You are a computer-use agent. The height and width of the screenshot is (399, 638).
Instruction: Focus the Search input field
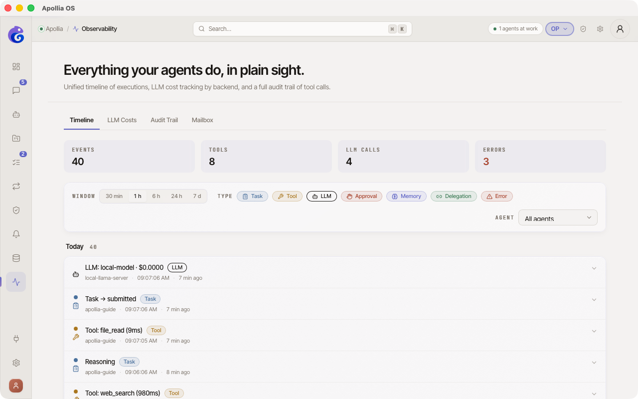pyautogui.click(x=303, y=29)
